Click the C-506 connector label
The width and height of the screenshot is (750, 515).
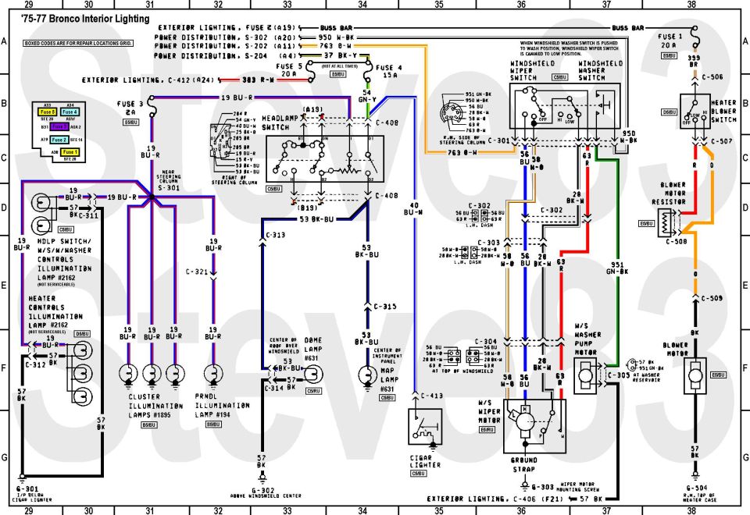712,77
